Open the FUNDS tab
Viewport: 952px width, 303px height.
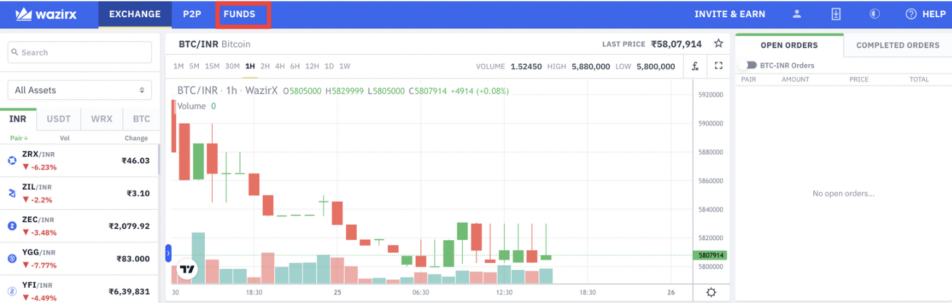point(239,14)
